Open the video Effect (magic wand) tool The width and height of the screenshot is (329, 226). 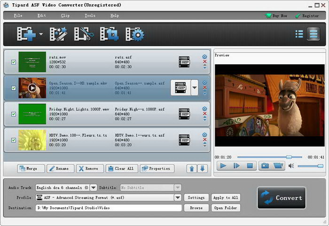pyautogui.click(x=59, y=34)
